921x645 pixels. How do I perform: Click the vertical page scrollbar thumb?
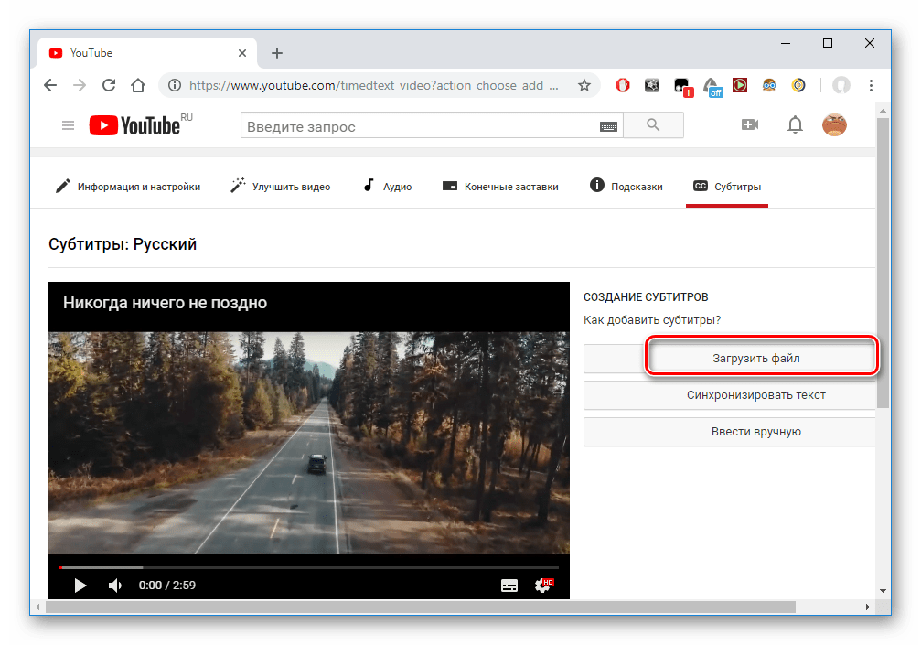pos(883,263)
